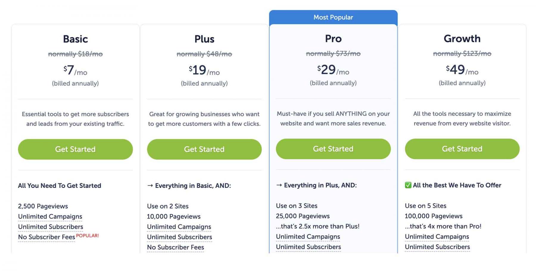
Task: Click No Subscriber Fees in Basic plan
Action: coord(46,237)
